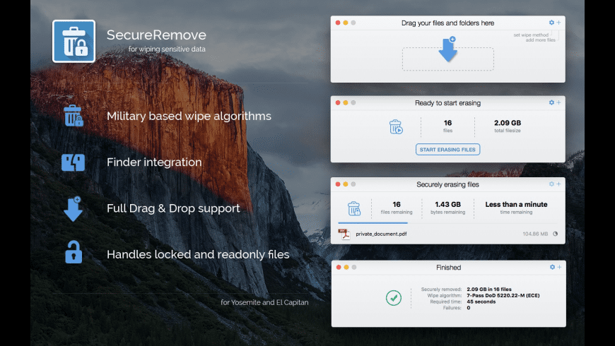Click 16 files remaining value
Viewport: 615px width, 346px height.
pyautogui.click(x=397, y=204)
